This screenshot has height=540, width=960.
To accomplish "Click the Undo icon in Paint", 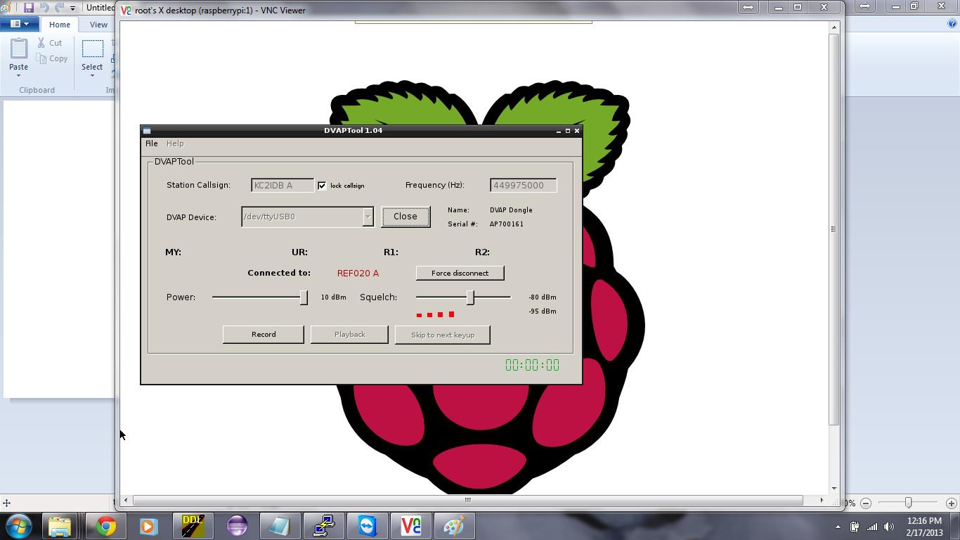I will 44,7.
